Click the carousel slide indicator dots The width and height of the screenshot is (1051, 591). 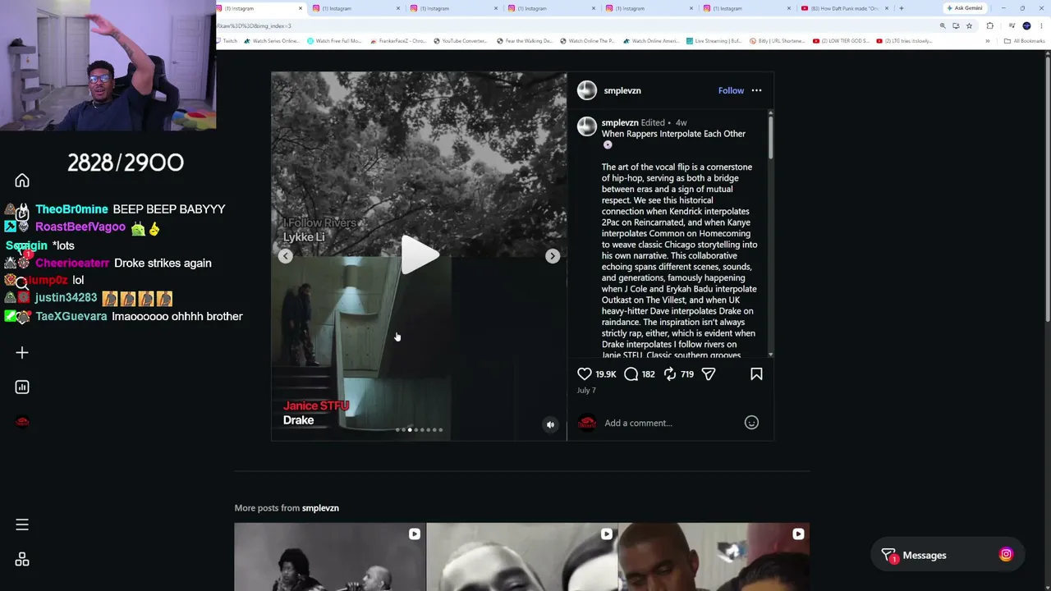coord(419,429)
